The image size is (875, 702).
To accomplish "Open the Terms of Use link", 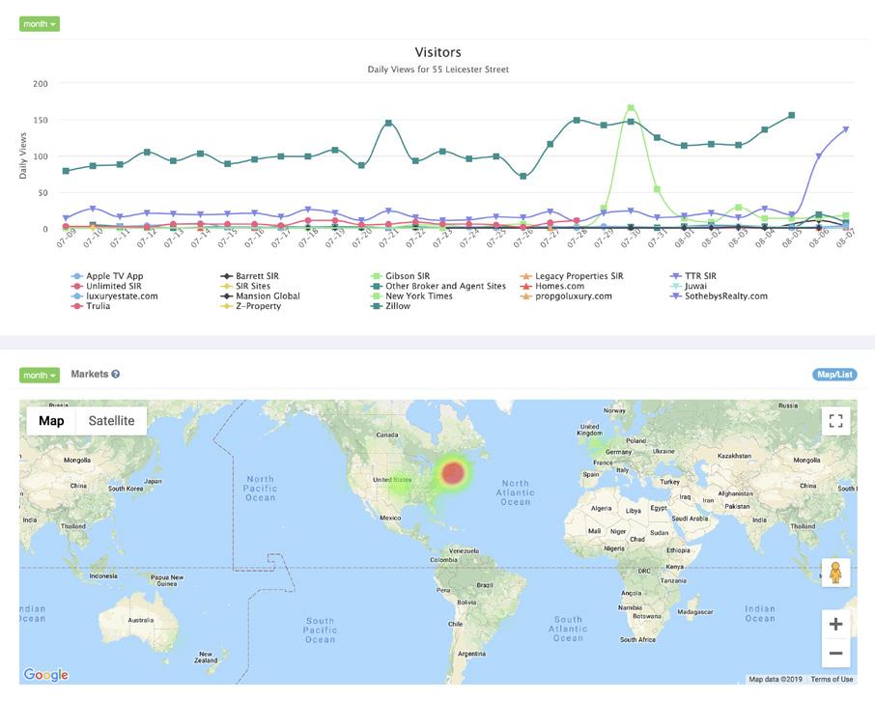I will 832,679.
